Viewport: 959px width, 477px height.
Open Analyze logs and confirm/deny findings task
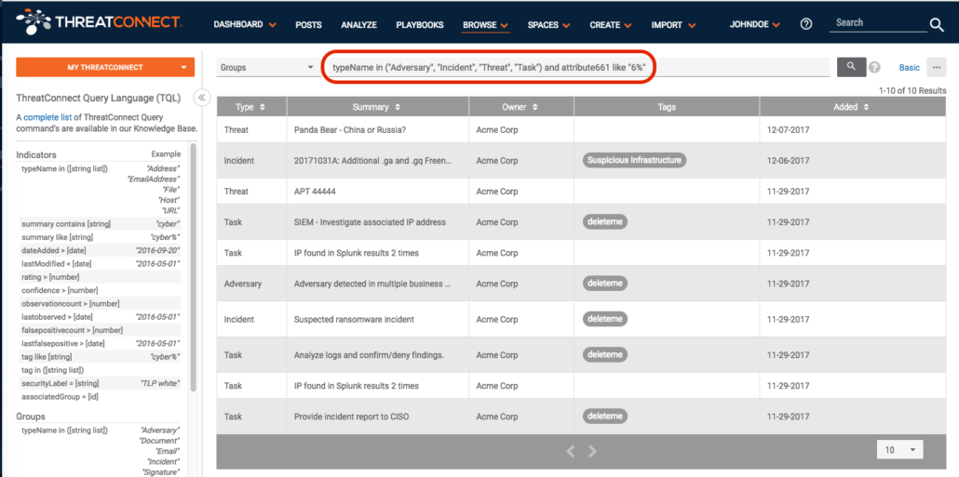pyautogui.click(x=369, y=355)
